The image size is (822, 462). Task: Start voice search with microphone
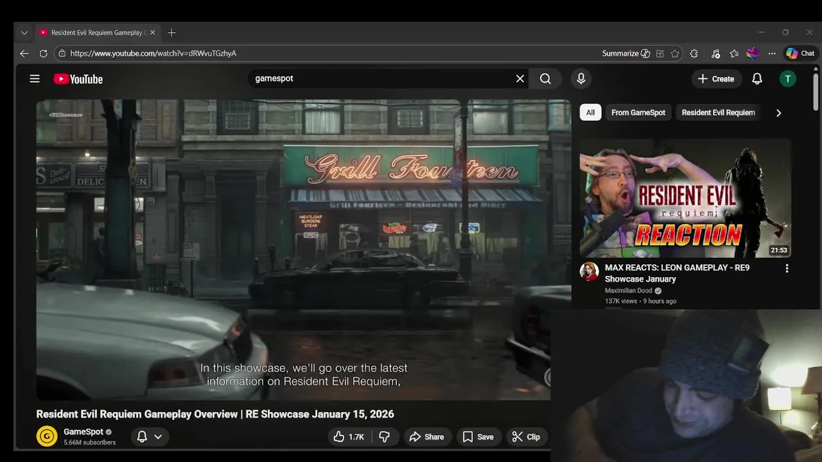581,78
